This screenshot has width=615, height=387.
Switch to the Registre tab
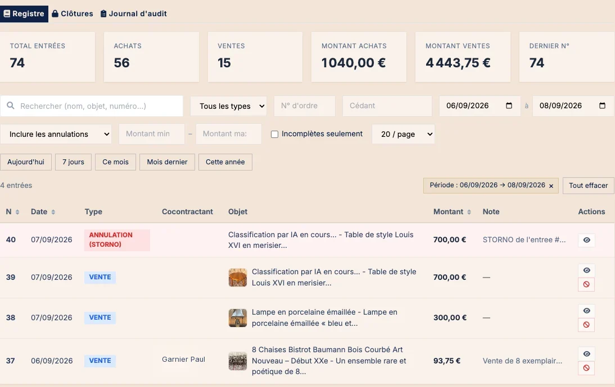point(24,13)
